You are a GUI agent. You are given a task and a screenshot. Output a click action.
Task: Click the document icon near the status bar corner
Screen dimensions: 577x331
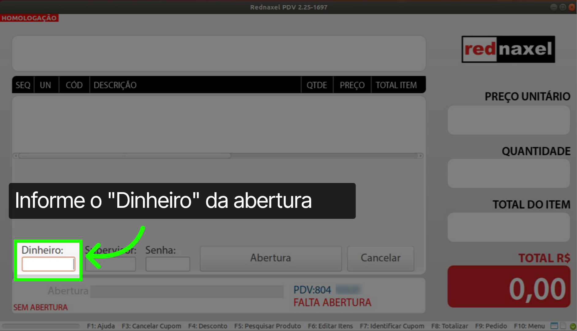563,326
